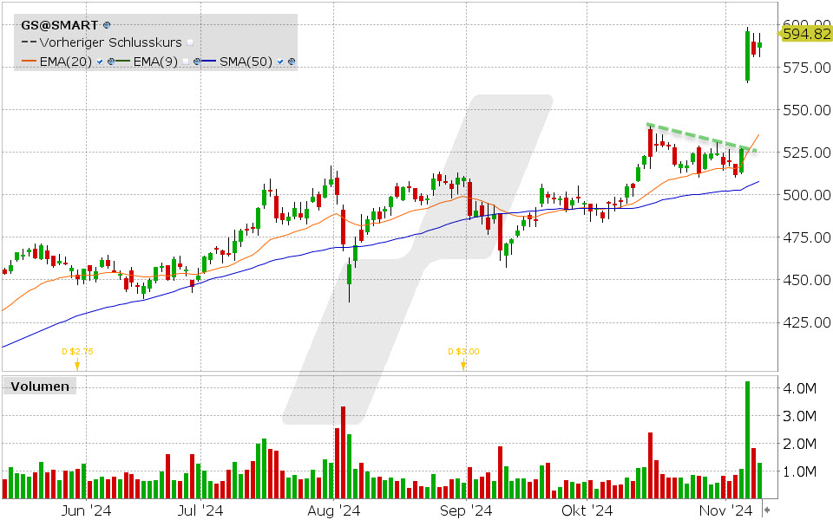The image size is (833, 520).
Task: Click the 1.0M volume axis label
Action: click(799, 471)
